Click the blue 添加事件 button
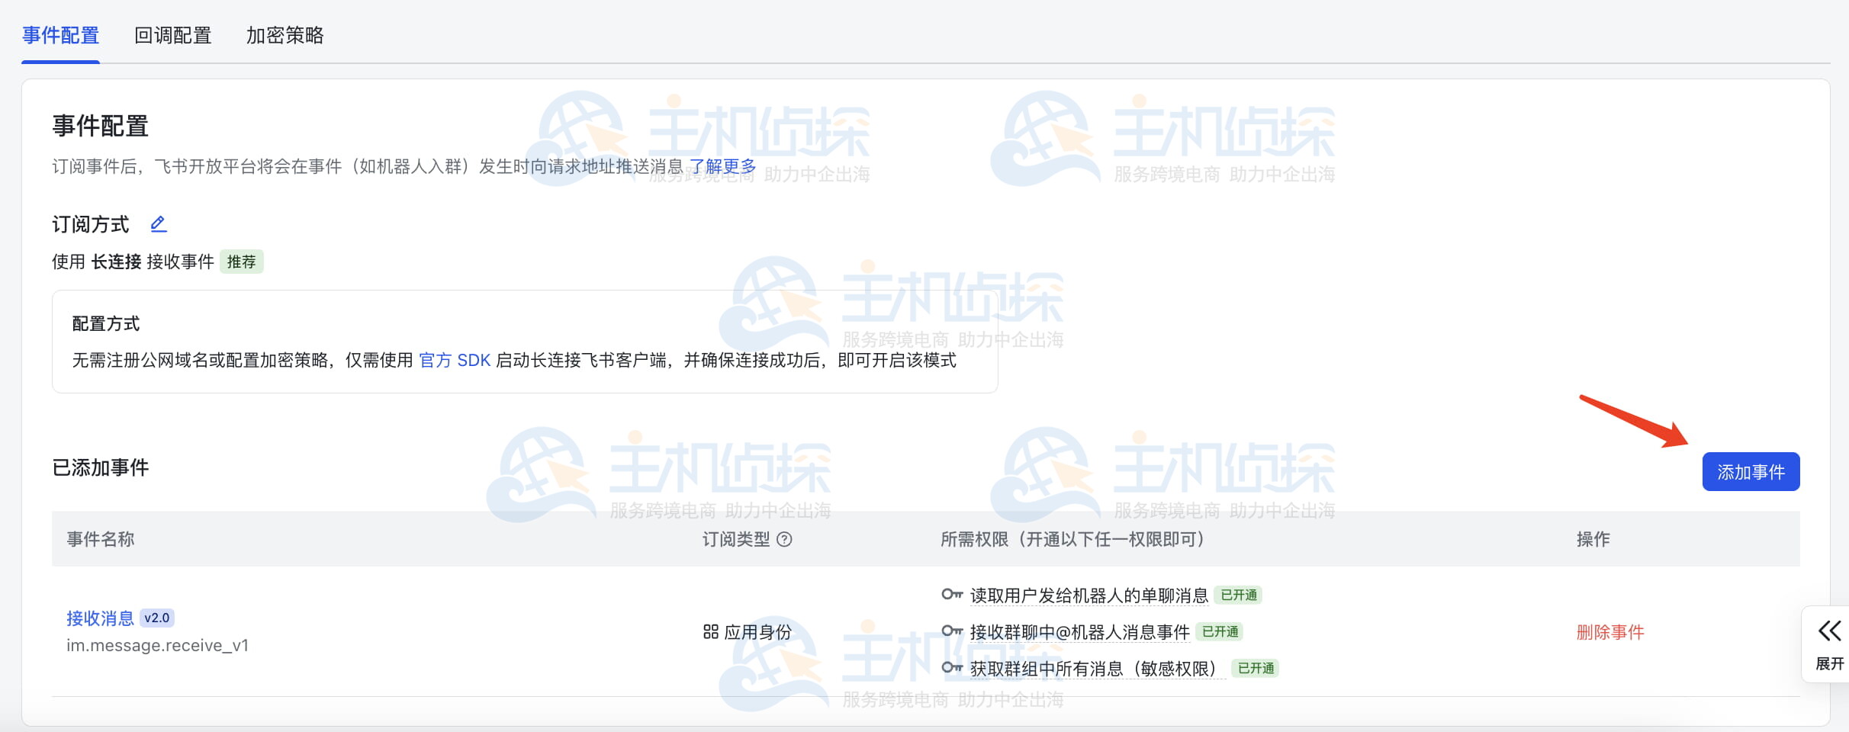The image size is (1849, 732). [1751, 471]
